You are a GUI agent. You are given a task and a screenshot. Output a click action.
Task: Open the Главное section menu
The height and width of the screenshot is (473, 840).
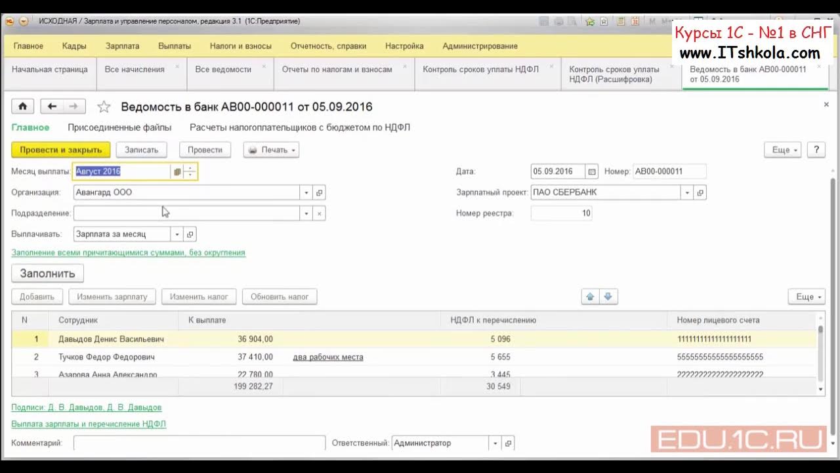(x=28, y=46)
